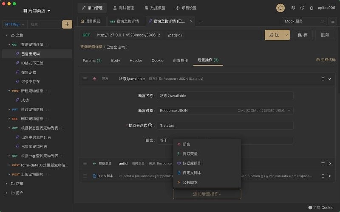Open notifications bell icon
Screen dimensions: 340x212
312,8
